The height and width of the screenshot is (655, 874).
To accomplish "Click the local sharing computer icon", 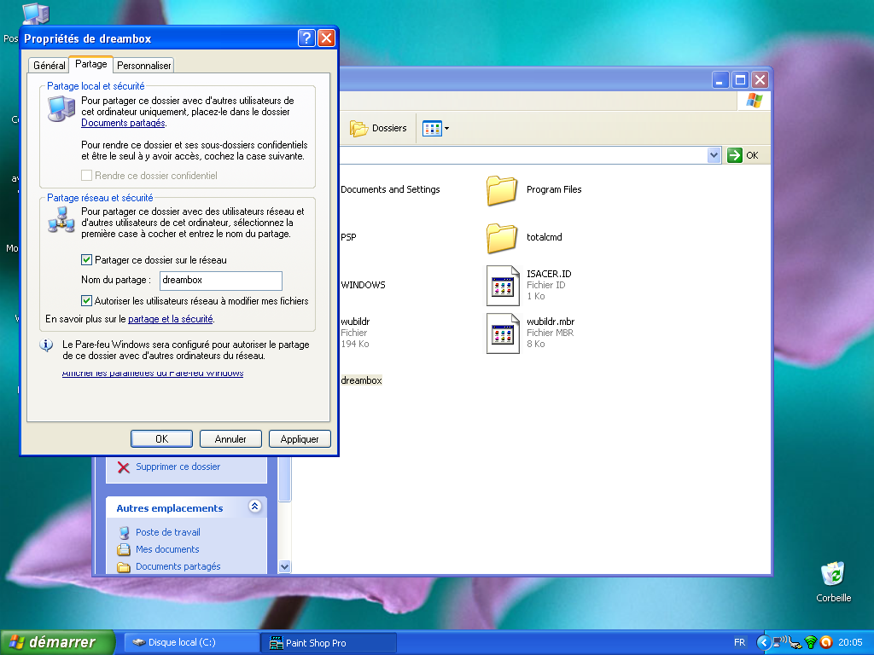I will point(61,108).
